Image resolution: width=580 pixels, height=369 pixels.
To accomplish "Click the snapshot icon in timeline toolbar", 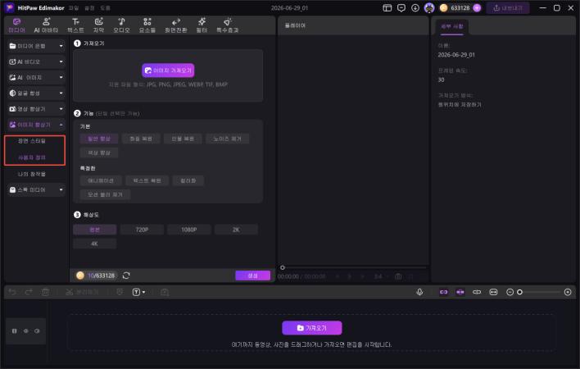I will click(165, 292).
